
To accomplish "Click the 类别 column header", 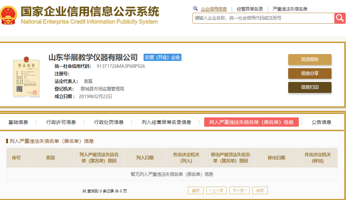I will [50, 158].
